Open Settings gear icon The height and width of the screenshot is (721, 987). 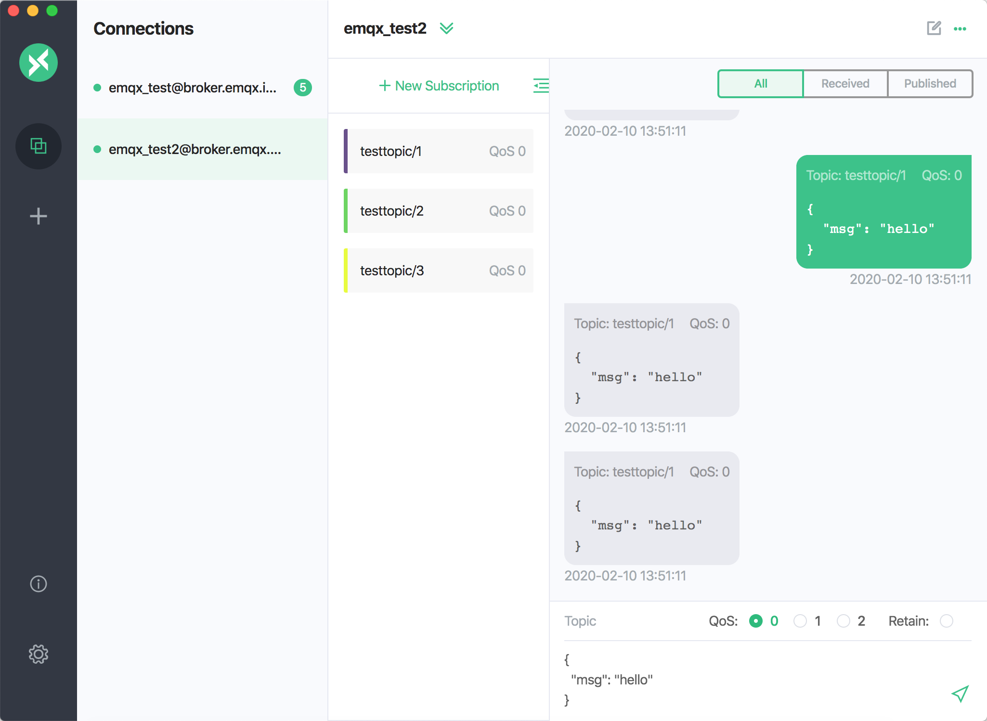pos(39,654)
